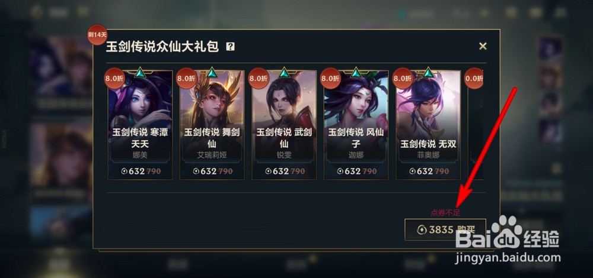This screenshot has width=593, height=278.
Task: Click the RP coin icon in the purchase button
Action: click(422, 229)
